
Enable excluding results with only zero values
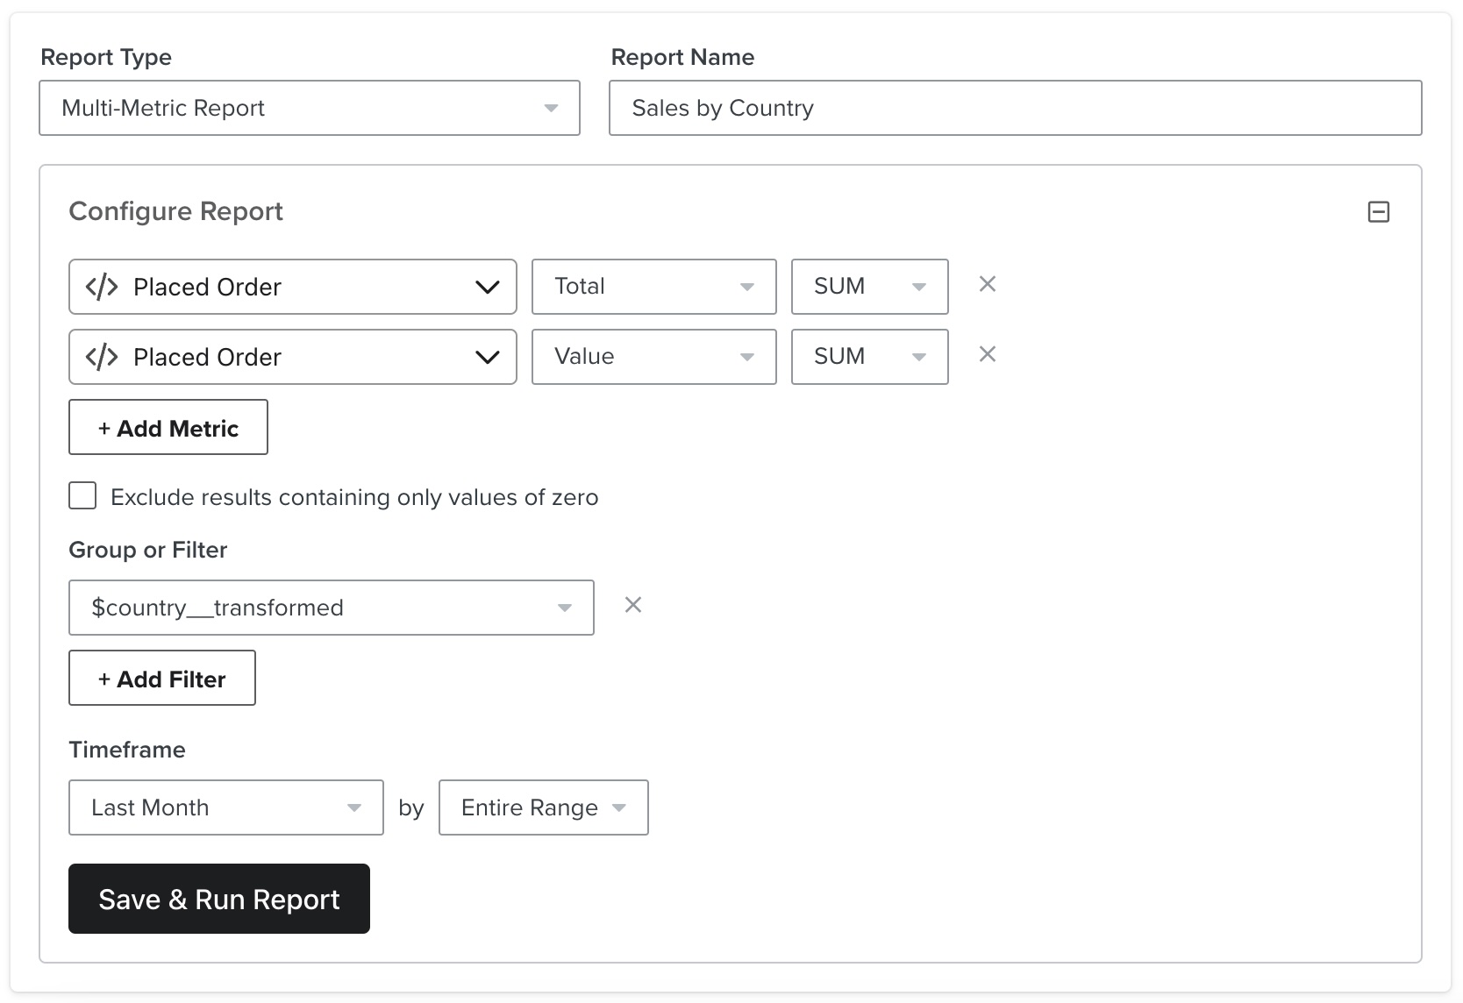[82, 495]
